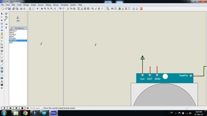Open Google Chrome from the taskbar
Screen dimensions: 207x116
pyautogui.click(x=25, y=113)
